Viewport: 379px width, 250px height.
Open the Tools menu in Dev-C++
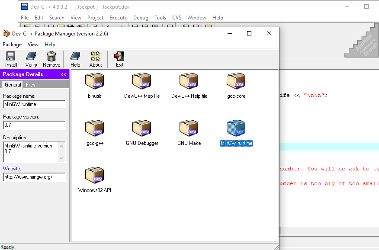(x=160, y=18)
